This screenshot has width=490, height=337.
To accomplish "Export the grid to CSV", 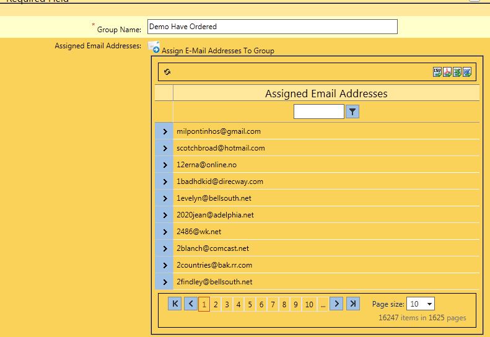I will click(x=437, y=72).
